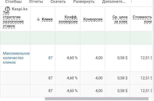The height and width of the screenshot is (101, 154).
Task: Open the Максимальное количество кликов strategy link
Action: [16, 58]
